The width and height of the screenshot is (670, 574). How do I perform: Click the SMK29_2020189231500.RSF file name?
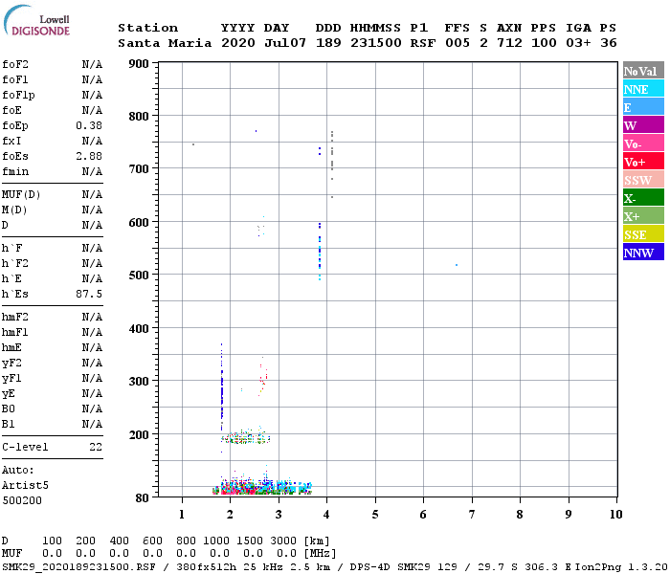[78, 566]
